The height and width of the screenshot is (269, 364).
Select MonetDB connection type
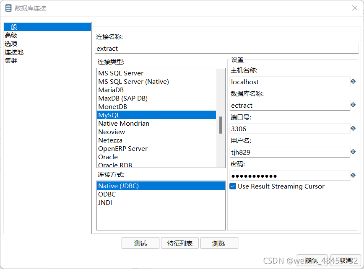pyautogui.click(x=157, y=106)
